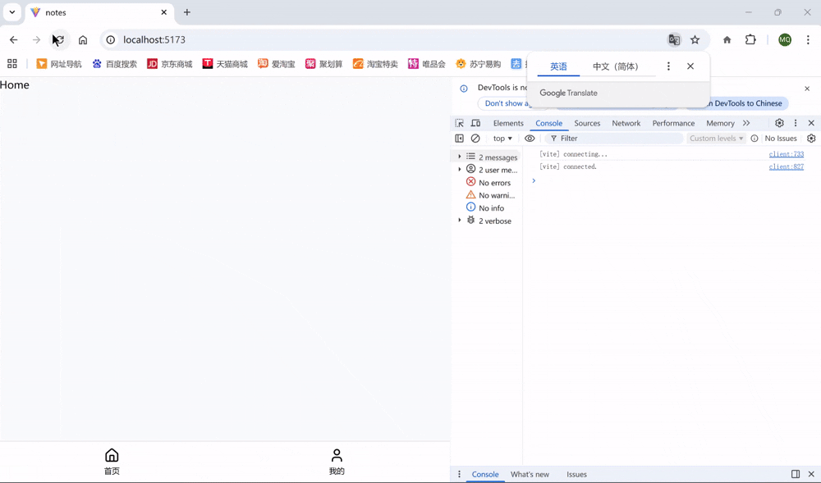Expand the 2 verbose group
The height and width of the screenshot is (483, 821).
(460, 220)
